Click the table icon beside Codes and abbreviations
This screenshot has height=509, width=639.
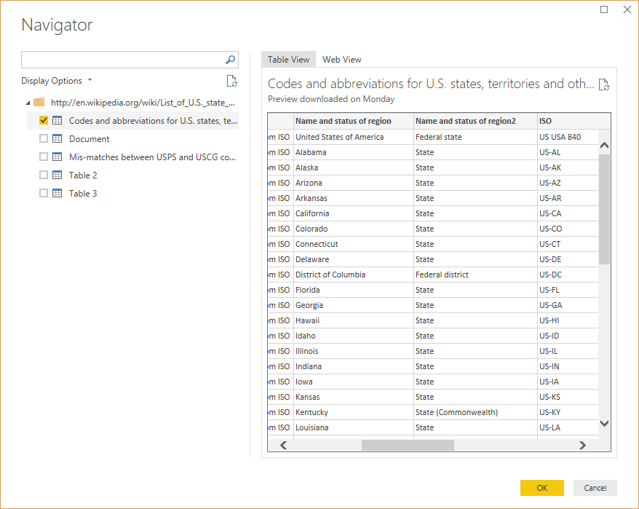point(57,120)
